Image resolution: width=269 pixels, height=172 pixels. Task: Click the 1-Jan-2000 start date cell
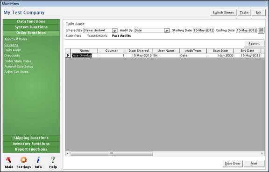(220, 55)
